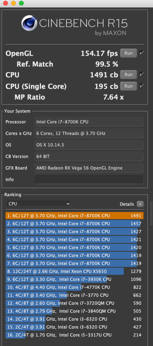The height and width of the screenshot is (346, 153).
Task: Click the OpenGL 154.17 fps score
Action: pyautogui.click(x=100, y=53)
